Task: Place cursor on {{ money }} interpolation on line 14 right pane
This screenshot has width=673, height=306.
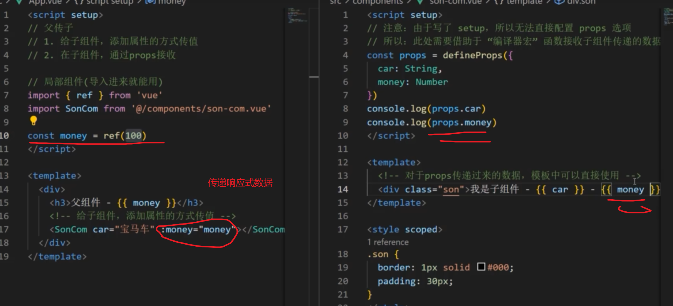Action: pos(631,190)
